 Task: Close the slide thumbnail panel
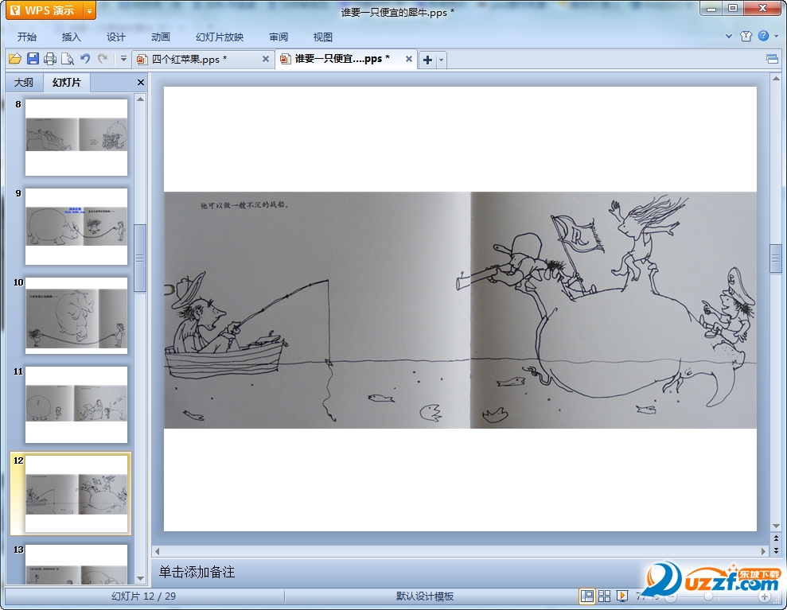[x=141, y=82]
